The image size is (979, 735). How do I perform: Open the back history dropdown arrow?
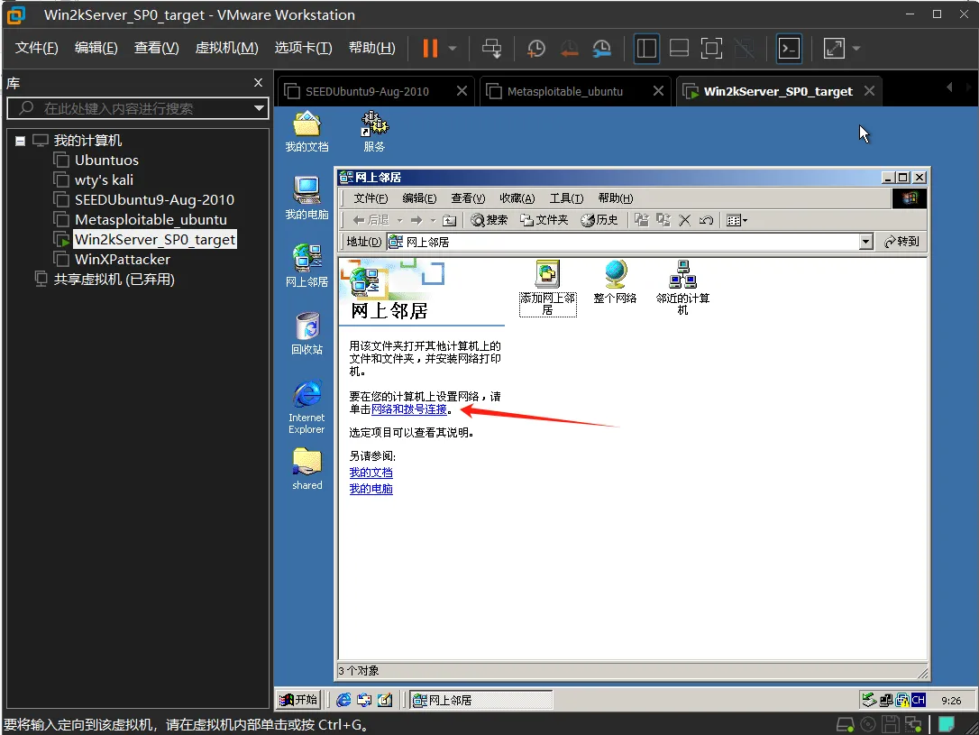[399, 220]
